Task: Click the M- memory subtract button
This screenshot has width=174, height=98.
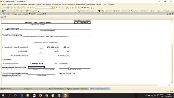Action: [88, 8]
